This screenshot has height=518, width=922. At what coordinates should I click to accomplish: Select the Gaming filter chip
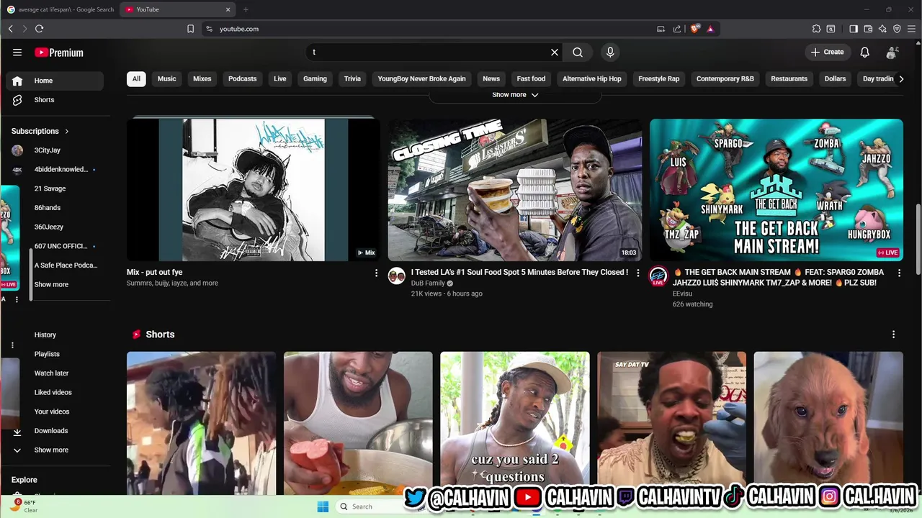[x=315, y=79]
